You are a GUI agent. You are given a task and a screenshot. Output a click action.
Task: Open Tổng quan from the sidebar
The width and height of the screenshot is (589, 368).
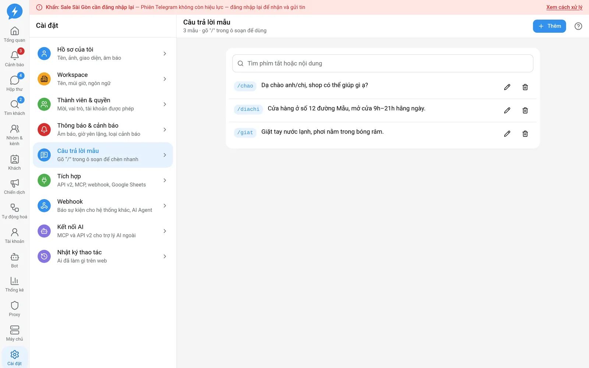click(x=15, y=35)
